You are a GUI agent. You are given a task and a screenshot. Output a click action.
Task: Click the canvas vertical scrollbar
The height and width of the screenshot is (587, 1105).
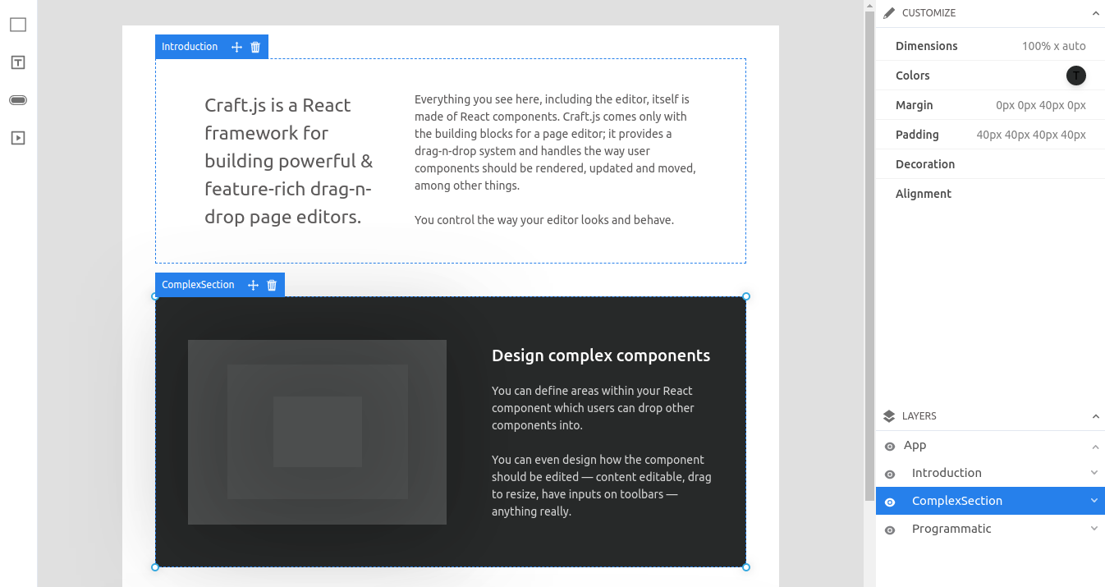[x=869, y=255]
